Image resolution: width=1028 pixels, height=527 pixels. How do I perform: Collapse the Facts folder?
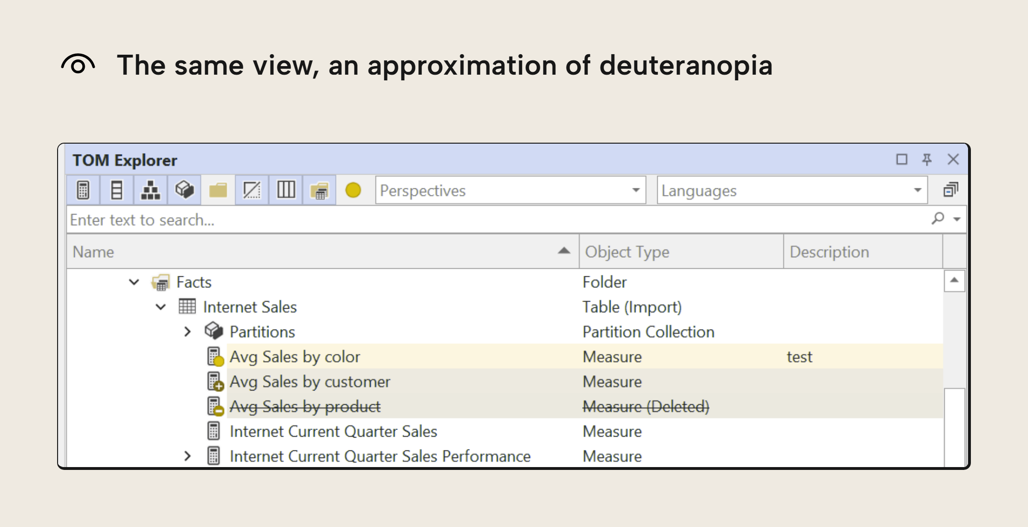coord(134,282)
